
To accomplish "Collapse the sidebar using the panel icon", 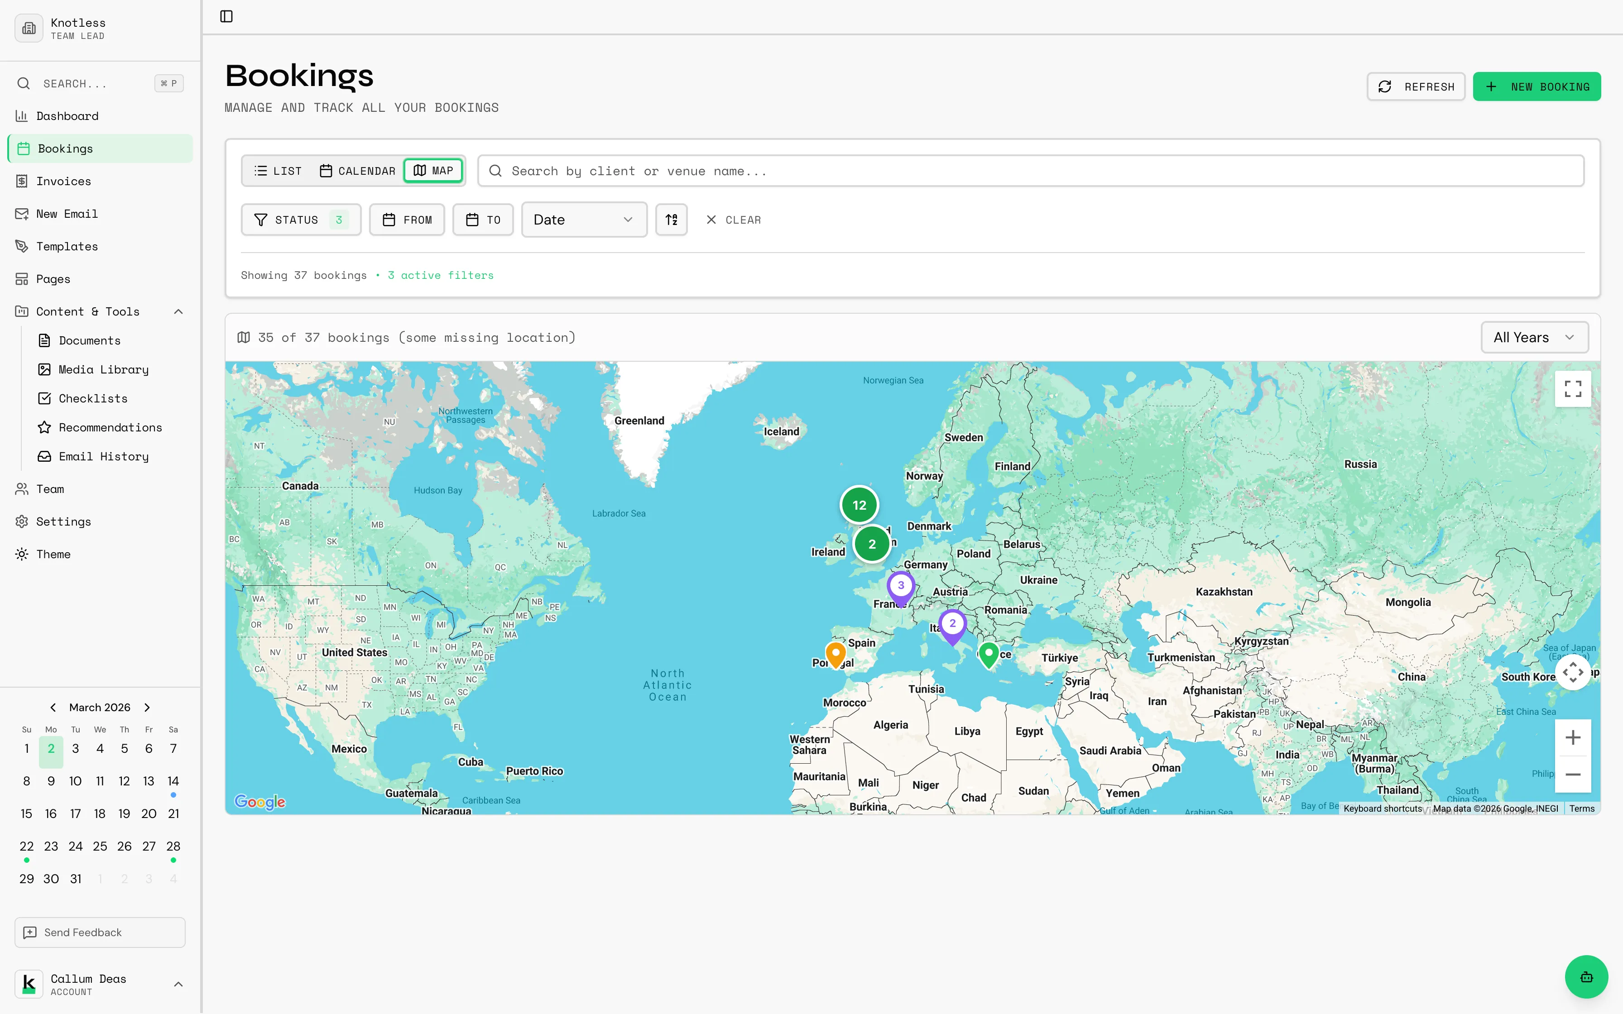I will [226, 16].
